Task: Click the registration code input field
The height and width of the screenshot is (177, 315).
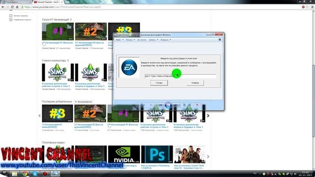Action: pos(181,76)
